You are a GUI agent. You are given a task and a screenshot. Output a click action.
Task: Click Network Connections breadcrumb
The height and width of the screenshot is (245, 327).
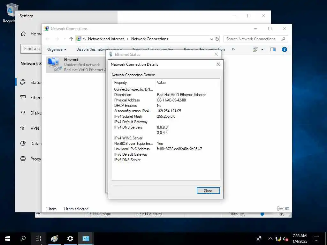pos(149,39)
